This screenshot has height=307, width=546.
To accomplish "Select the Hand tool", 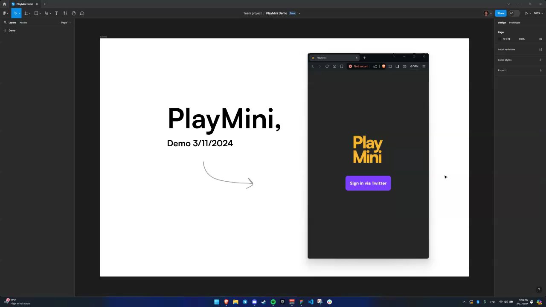I will (x=73, y=13).
